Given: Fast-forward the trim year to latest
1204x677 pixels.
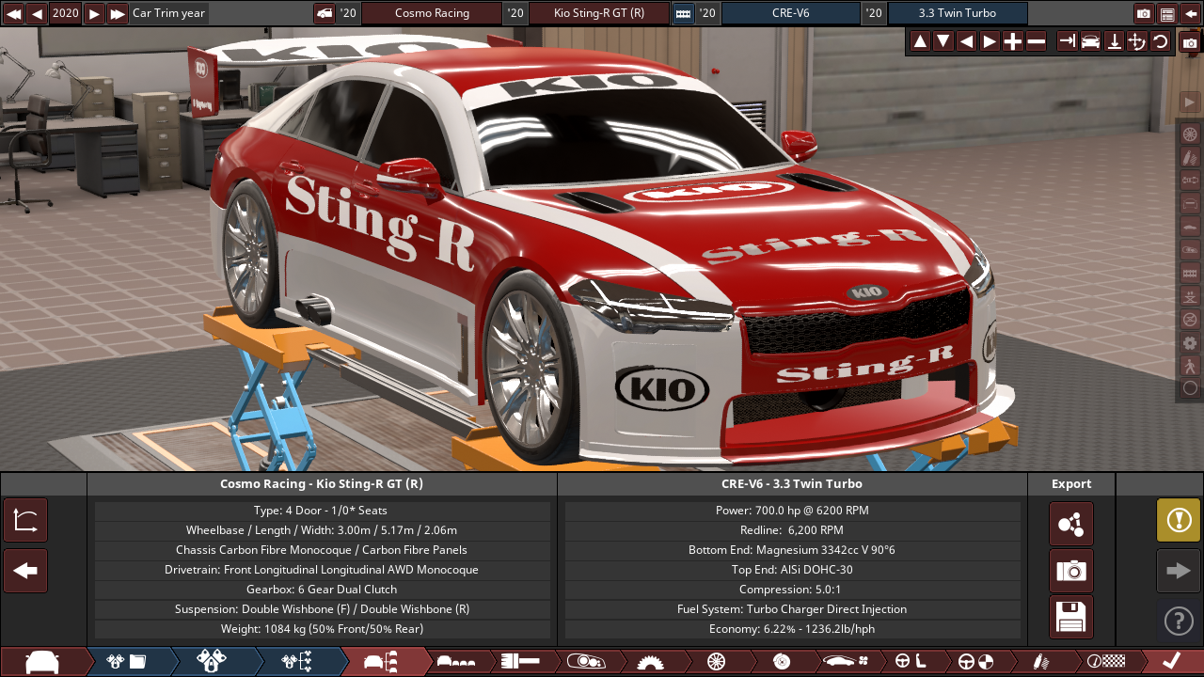Looking at the screenshot, I should coord(118,13).
